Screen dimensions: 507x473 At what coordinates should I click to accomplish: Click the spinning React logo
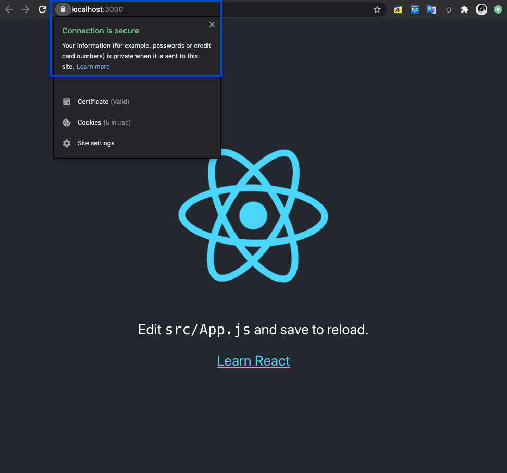coord(253,215)
